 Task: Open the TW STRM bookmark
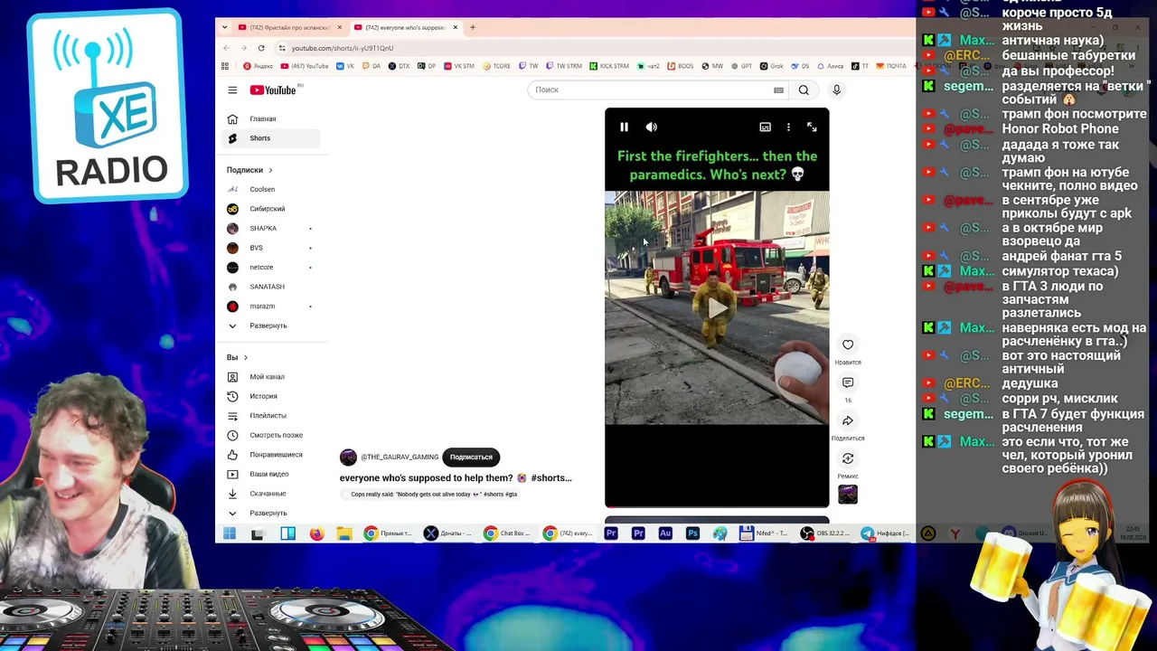click(564, 66)
